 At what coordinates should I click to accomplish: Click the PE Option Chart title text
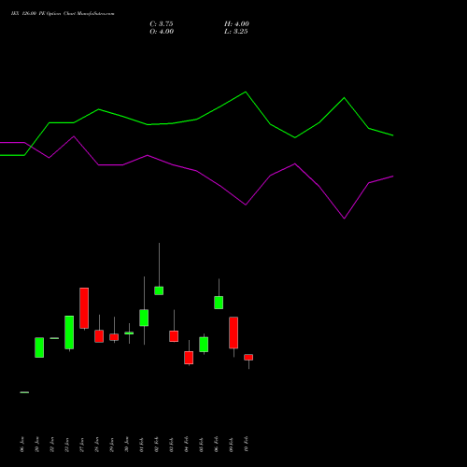[63, 14]
